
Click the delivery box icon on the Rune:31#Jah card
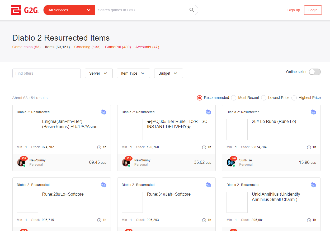click(x=209, y=185)
